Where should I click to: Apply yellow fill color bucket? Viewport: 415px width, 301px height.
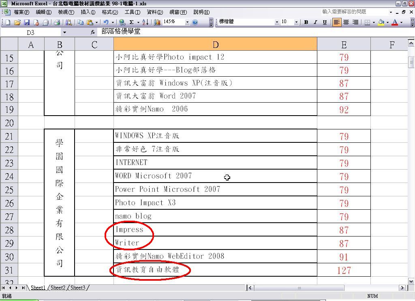tap(381, 23)
